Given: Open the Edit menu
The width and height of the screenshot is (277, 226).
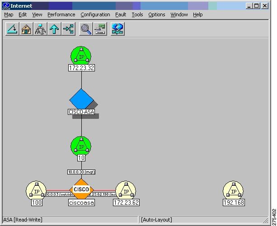Looking at the screenshot, I should pyautogui.click(x=23, y=14).
